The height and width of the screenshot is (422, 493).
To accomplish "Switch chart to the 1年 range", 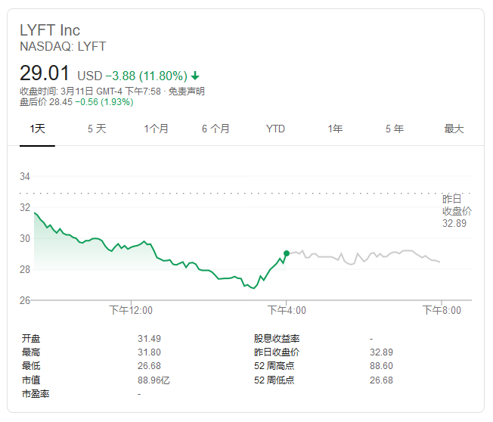I will [335, 129].
